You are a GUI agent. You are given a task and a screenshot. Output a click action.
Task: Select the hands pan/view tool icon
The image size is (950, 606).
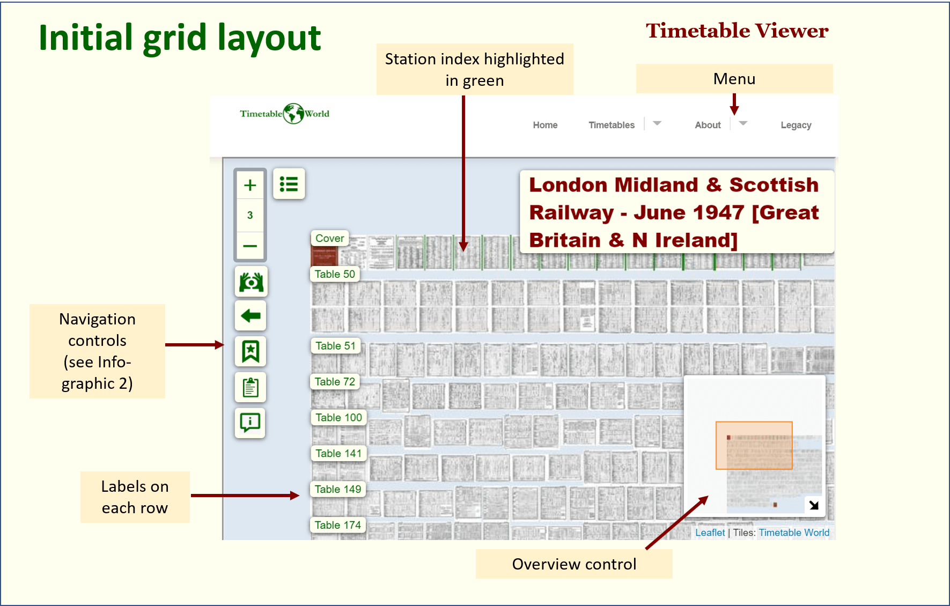250,282
